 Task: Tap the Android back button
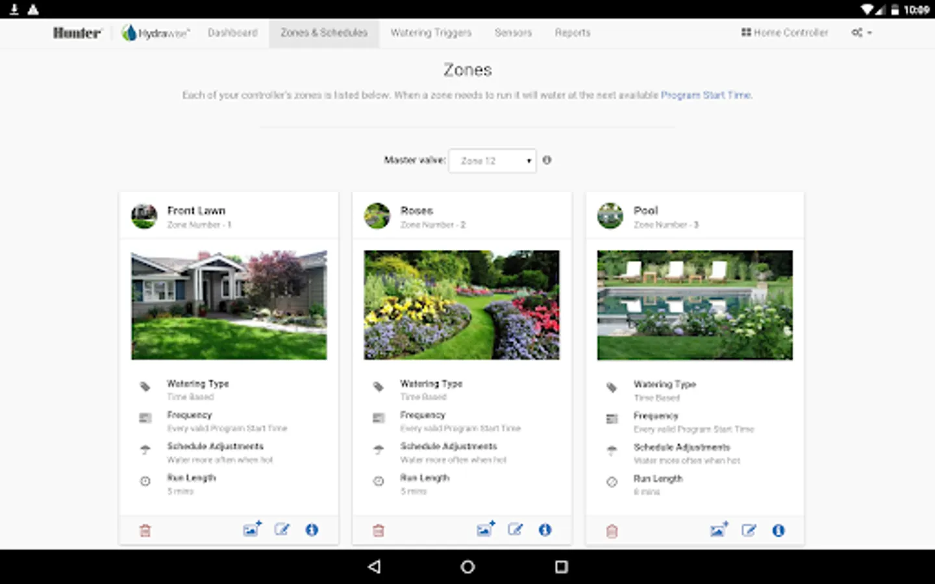pyautogui.click(x=374, y=566)
